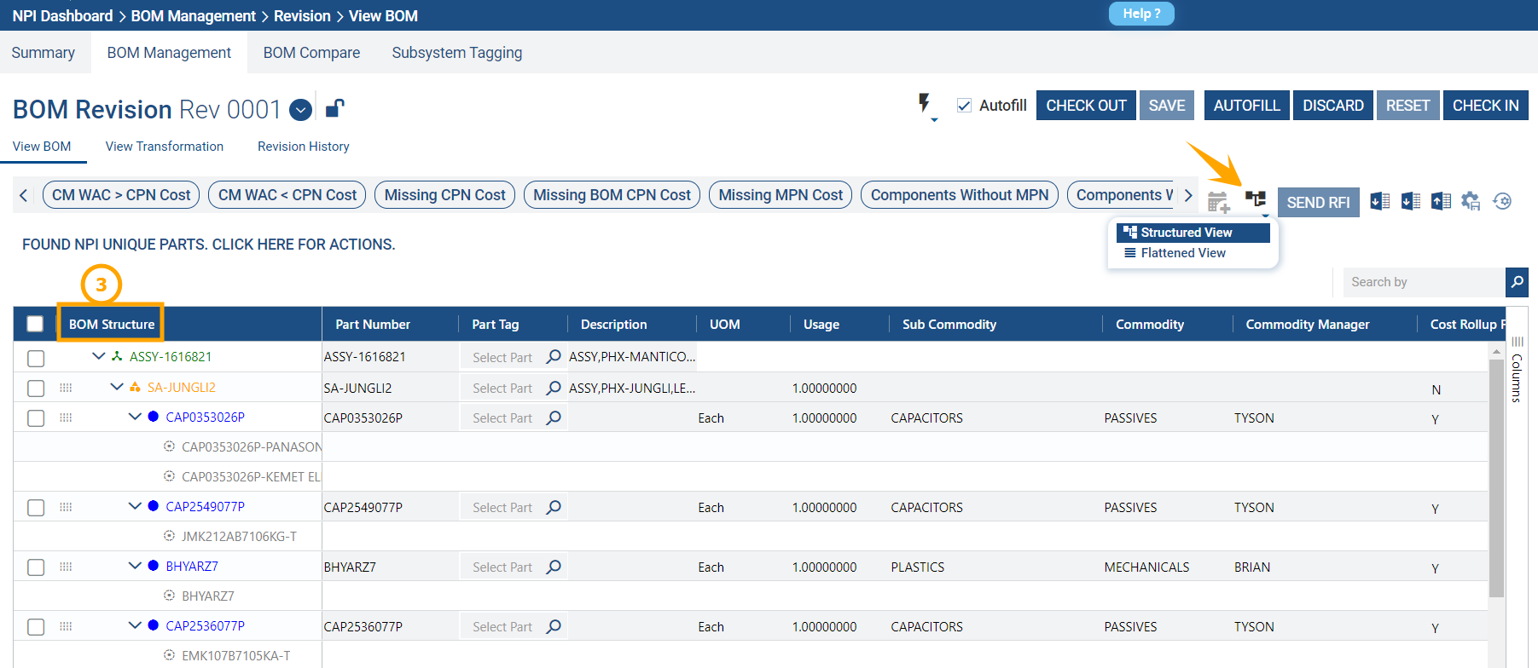Collapse the ASSY-1616821 tree node
Image resolution: width=1538 pixels, height=668 pixels.
99,356
